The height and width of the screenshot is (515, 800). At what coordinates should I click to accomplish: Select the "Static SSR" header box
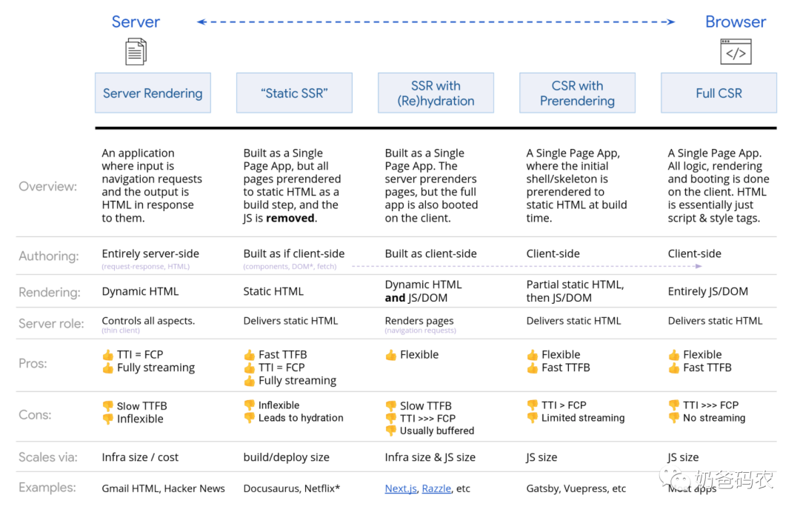[294, 93]
